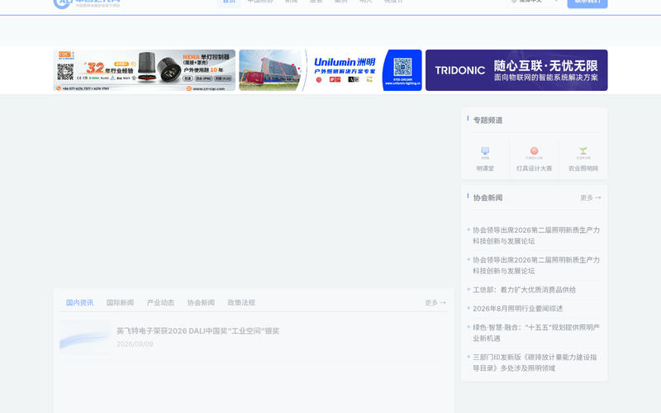Click 更多 link in 协会新闻 sidebar header

click(591, 197)
